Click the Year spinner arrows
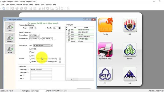This screenshot has width=164, height=92. (35, 28)
